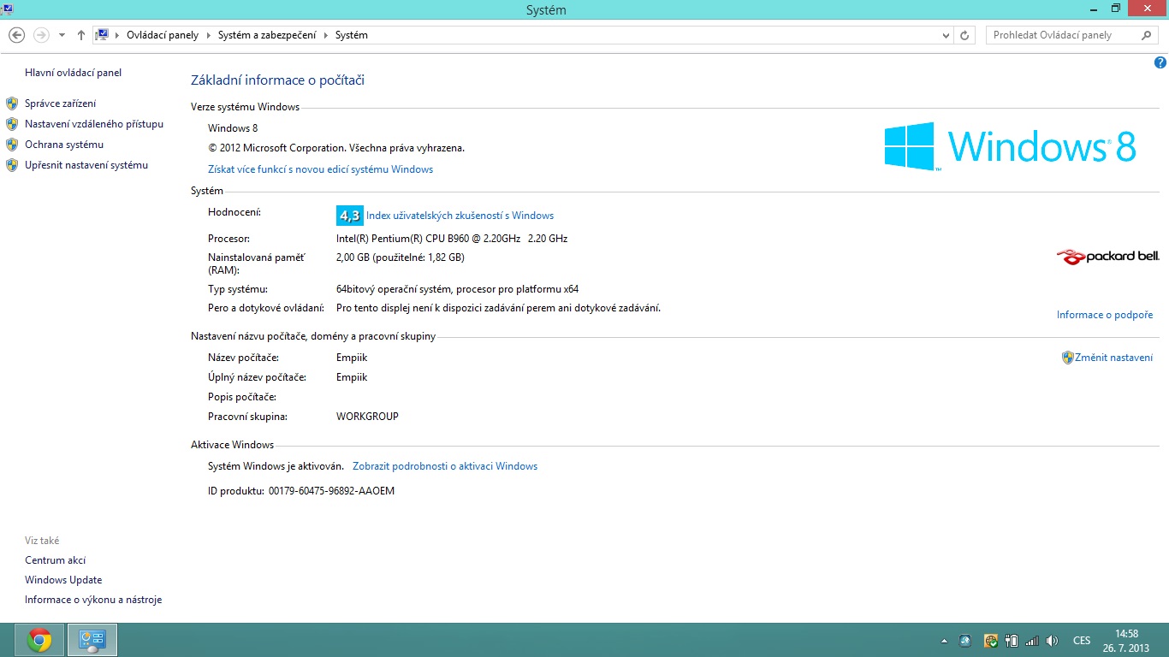Show hidden tray icons with the up arrow

(x=944, y=640)
